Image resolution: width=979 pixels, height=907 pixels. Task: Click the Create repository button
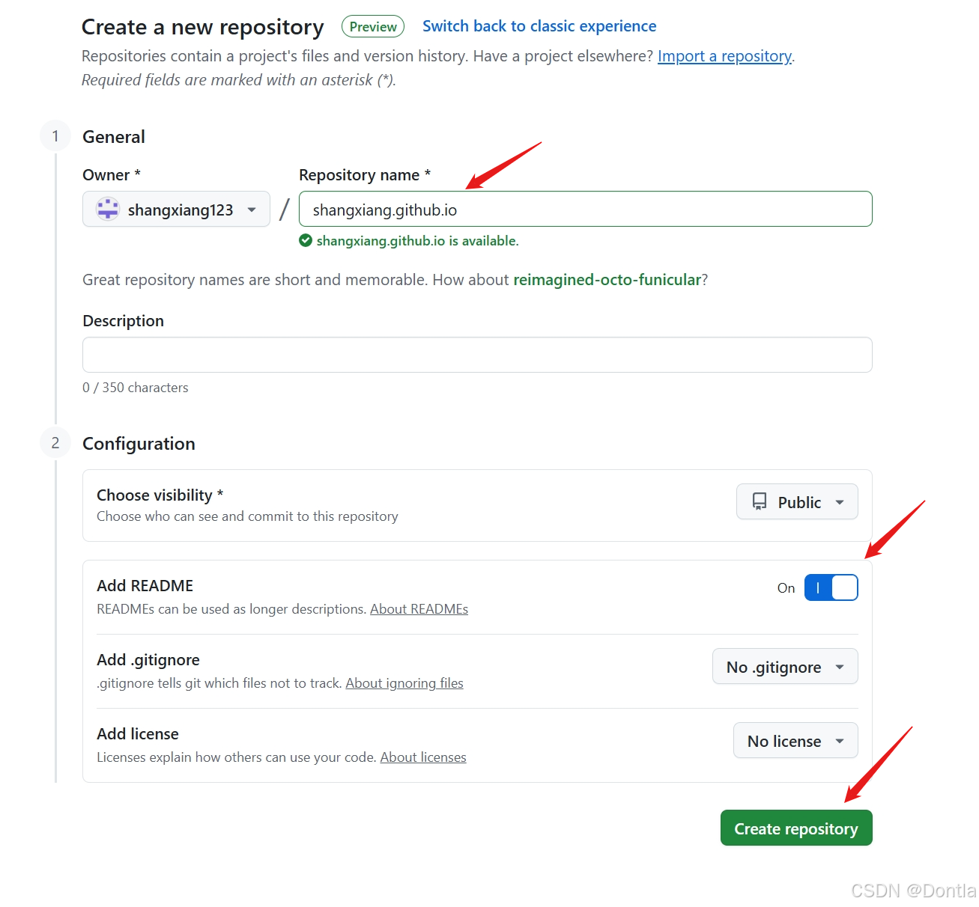795,828
